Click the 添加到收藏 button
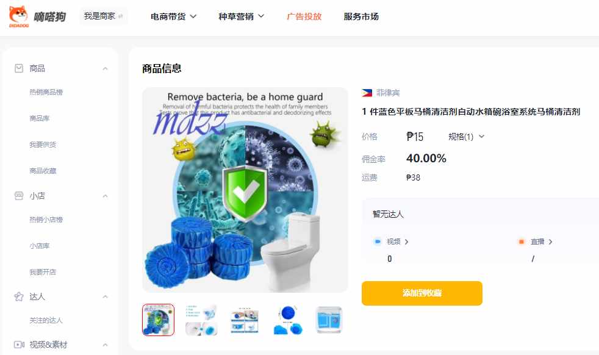The image size is (599, 355). tap(421, 293)
